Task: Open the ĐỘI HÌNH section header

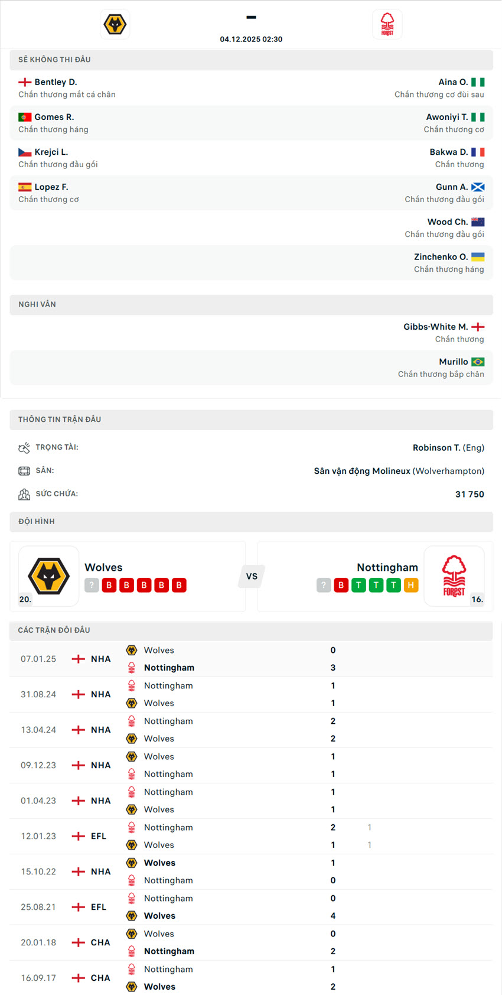Action: (x=251, y=521)
